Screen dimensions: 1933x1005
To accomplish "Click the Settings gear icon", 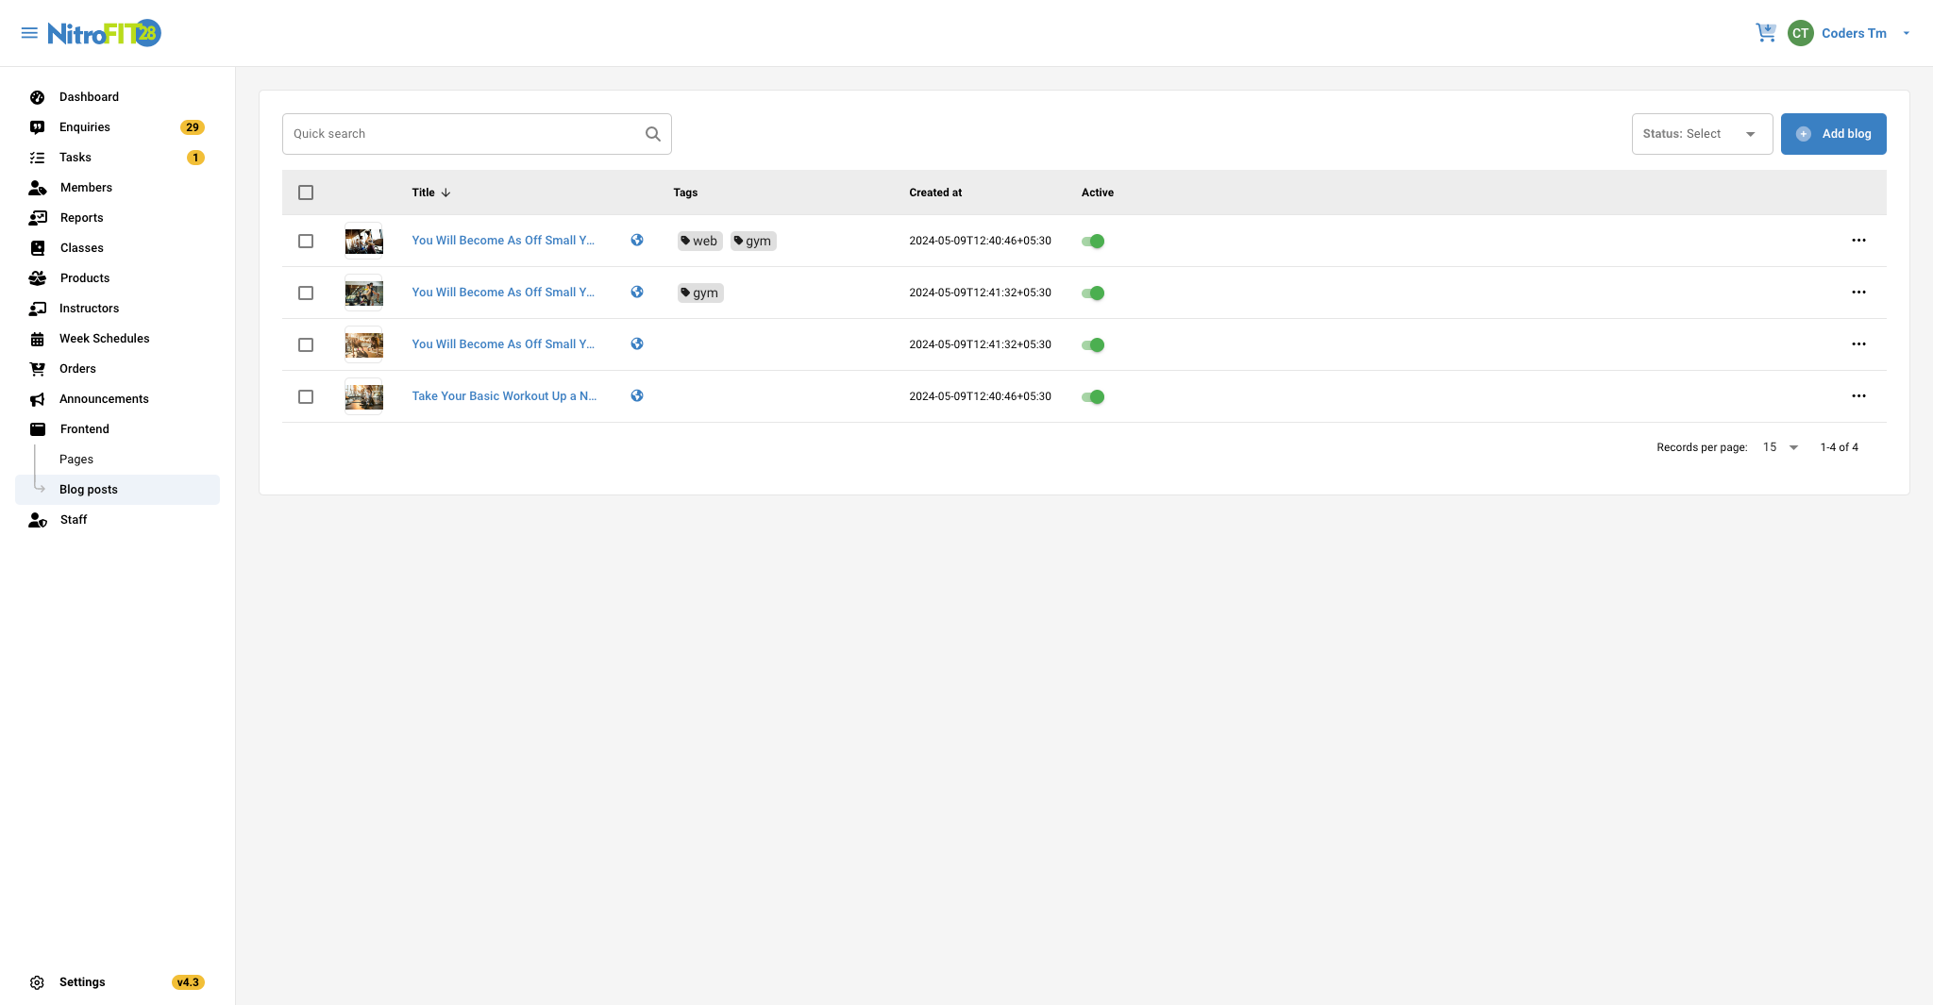I will (x=37, y=982).
